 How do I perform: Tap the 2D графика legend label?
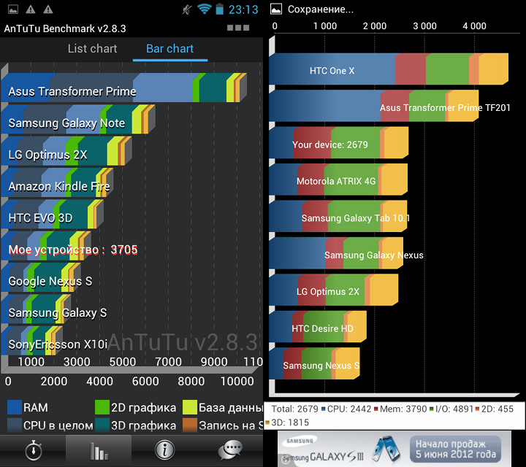144,408
